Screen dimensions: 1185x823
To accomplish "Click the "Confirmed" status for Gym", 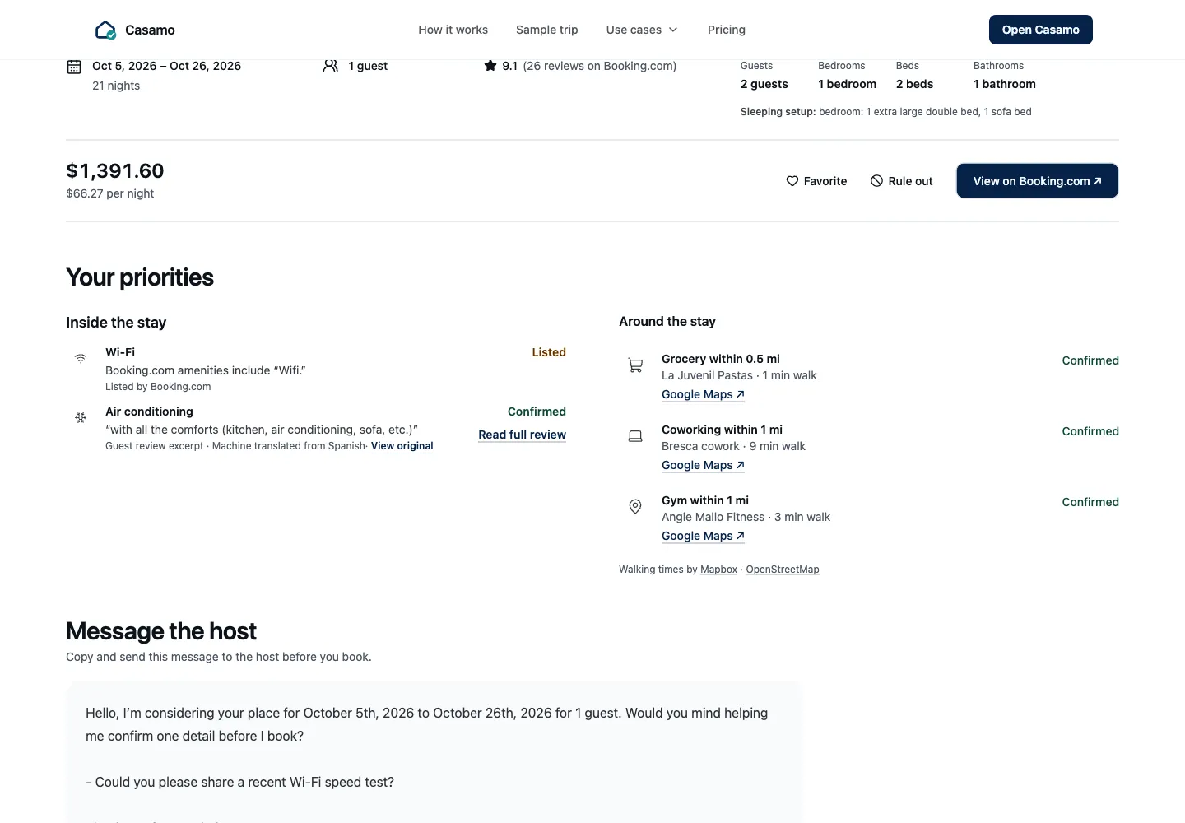I will tap(1090, 502).
